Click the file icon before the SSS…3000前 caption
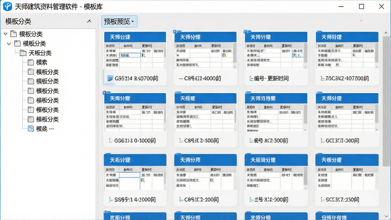Image resolution: width=391 pixels, height=220 pixels. [x=111, y=199]
